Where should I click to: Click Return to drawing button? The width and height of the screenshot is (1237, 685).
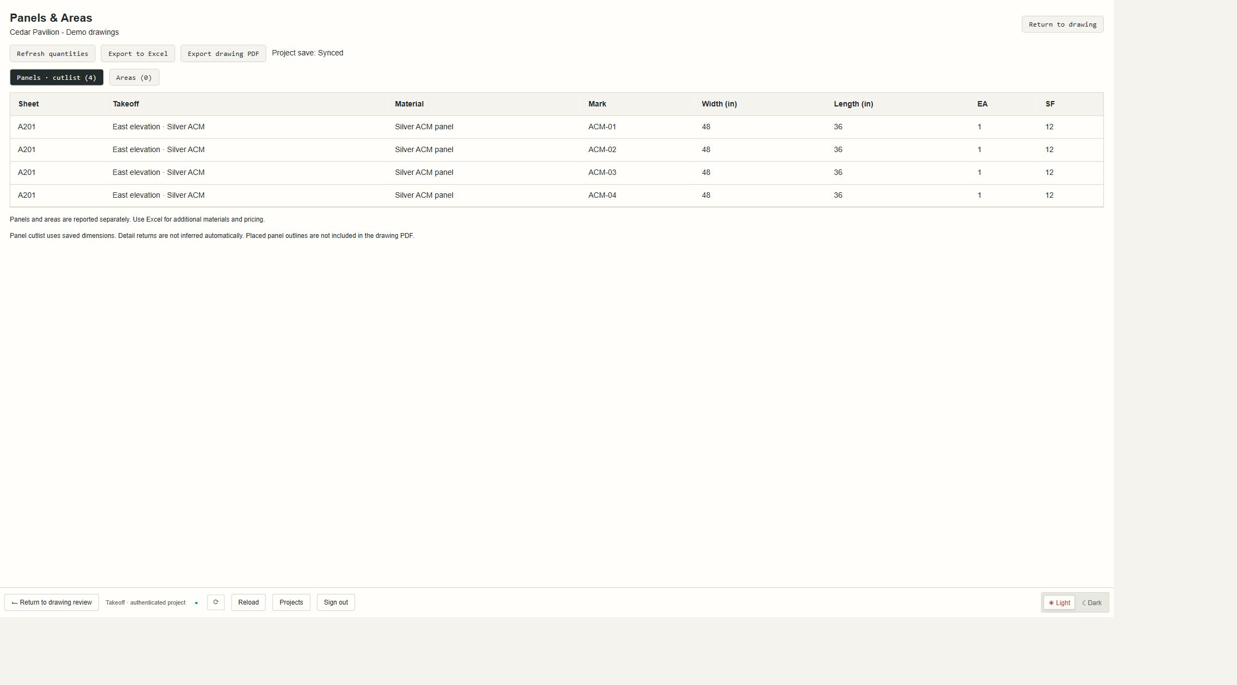tap(1063, 24)
